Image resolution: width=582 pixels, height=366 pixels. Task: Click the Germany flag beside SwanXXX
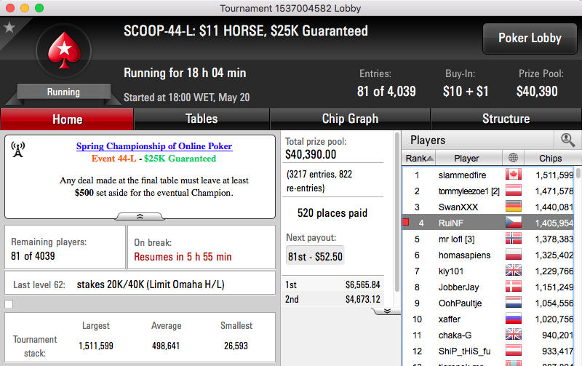click(514, 207)
